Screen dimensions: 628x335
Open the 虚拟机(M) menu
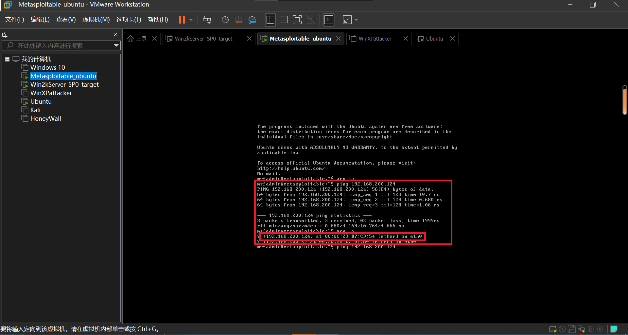point(96,20)
